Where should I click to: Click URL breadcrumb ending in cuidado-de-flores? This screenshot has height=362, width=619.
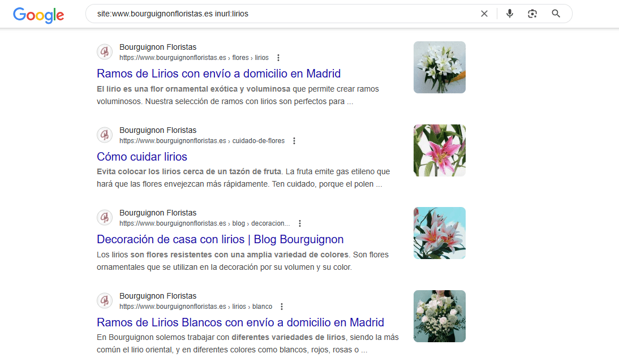coord(202,141)
